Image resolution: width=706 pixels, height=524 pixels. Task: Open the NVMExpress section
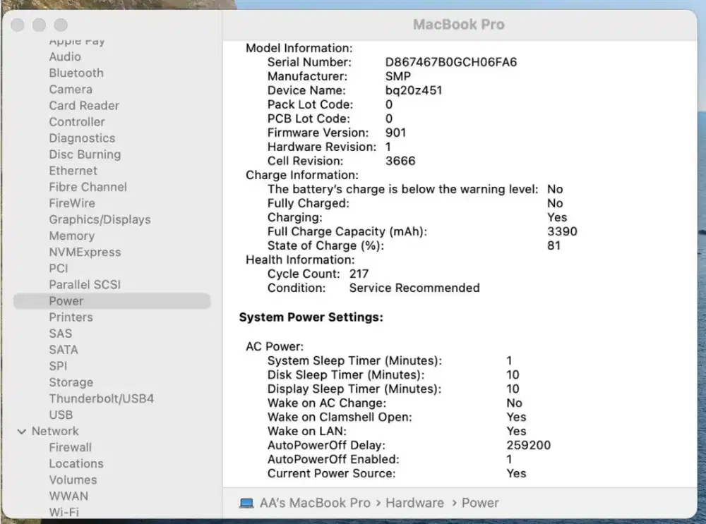(x=85, y=252)
